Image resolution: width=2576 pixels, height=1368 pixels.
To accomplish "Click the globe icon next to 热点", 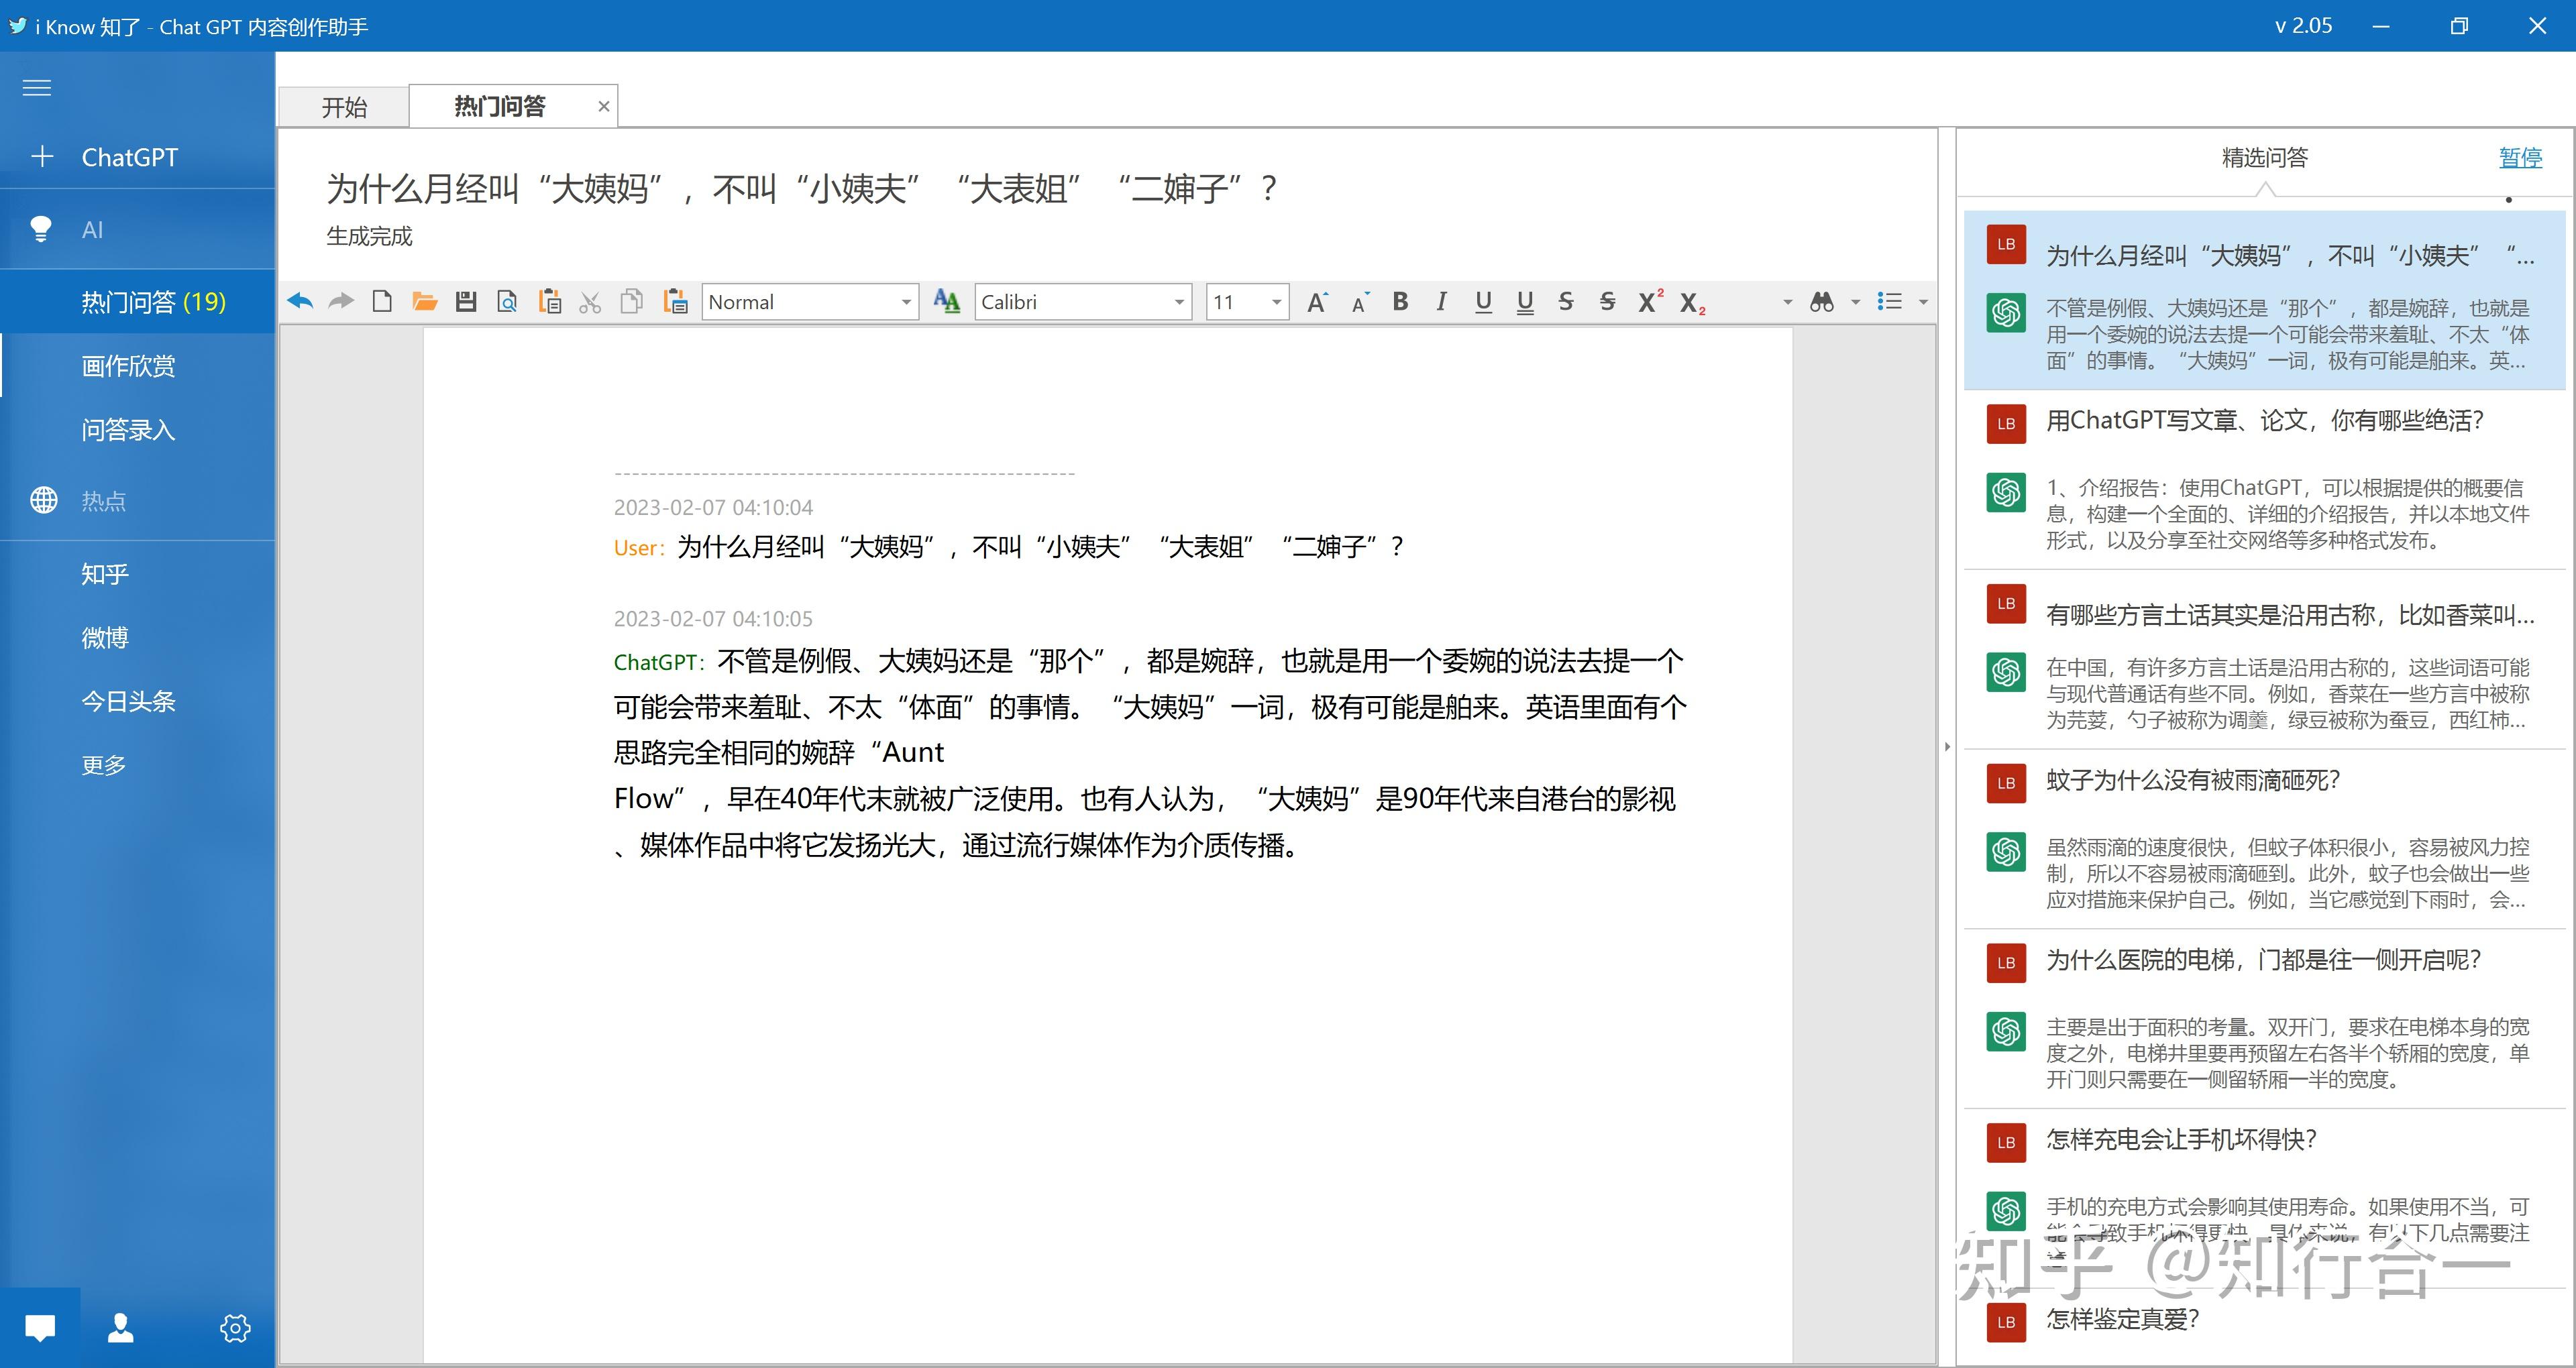I will click(x=44, y=500).
